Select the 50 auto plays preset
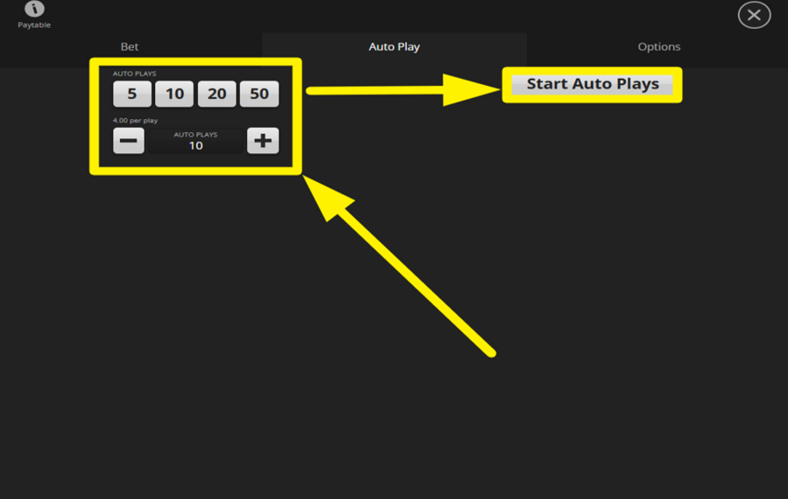 pyautogui.click(x=259, y=94)
